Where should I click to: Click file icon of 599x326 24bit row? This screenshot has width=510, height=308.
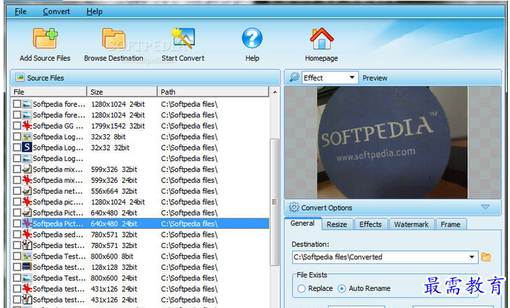tap(27, 180)
